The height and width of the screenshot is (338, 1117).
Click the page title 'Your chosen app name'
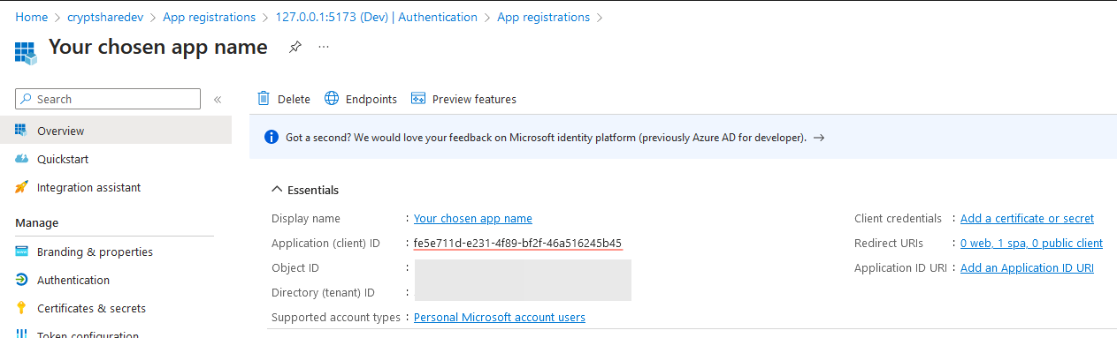[157, 47]
